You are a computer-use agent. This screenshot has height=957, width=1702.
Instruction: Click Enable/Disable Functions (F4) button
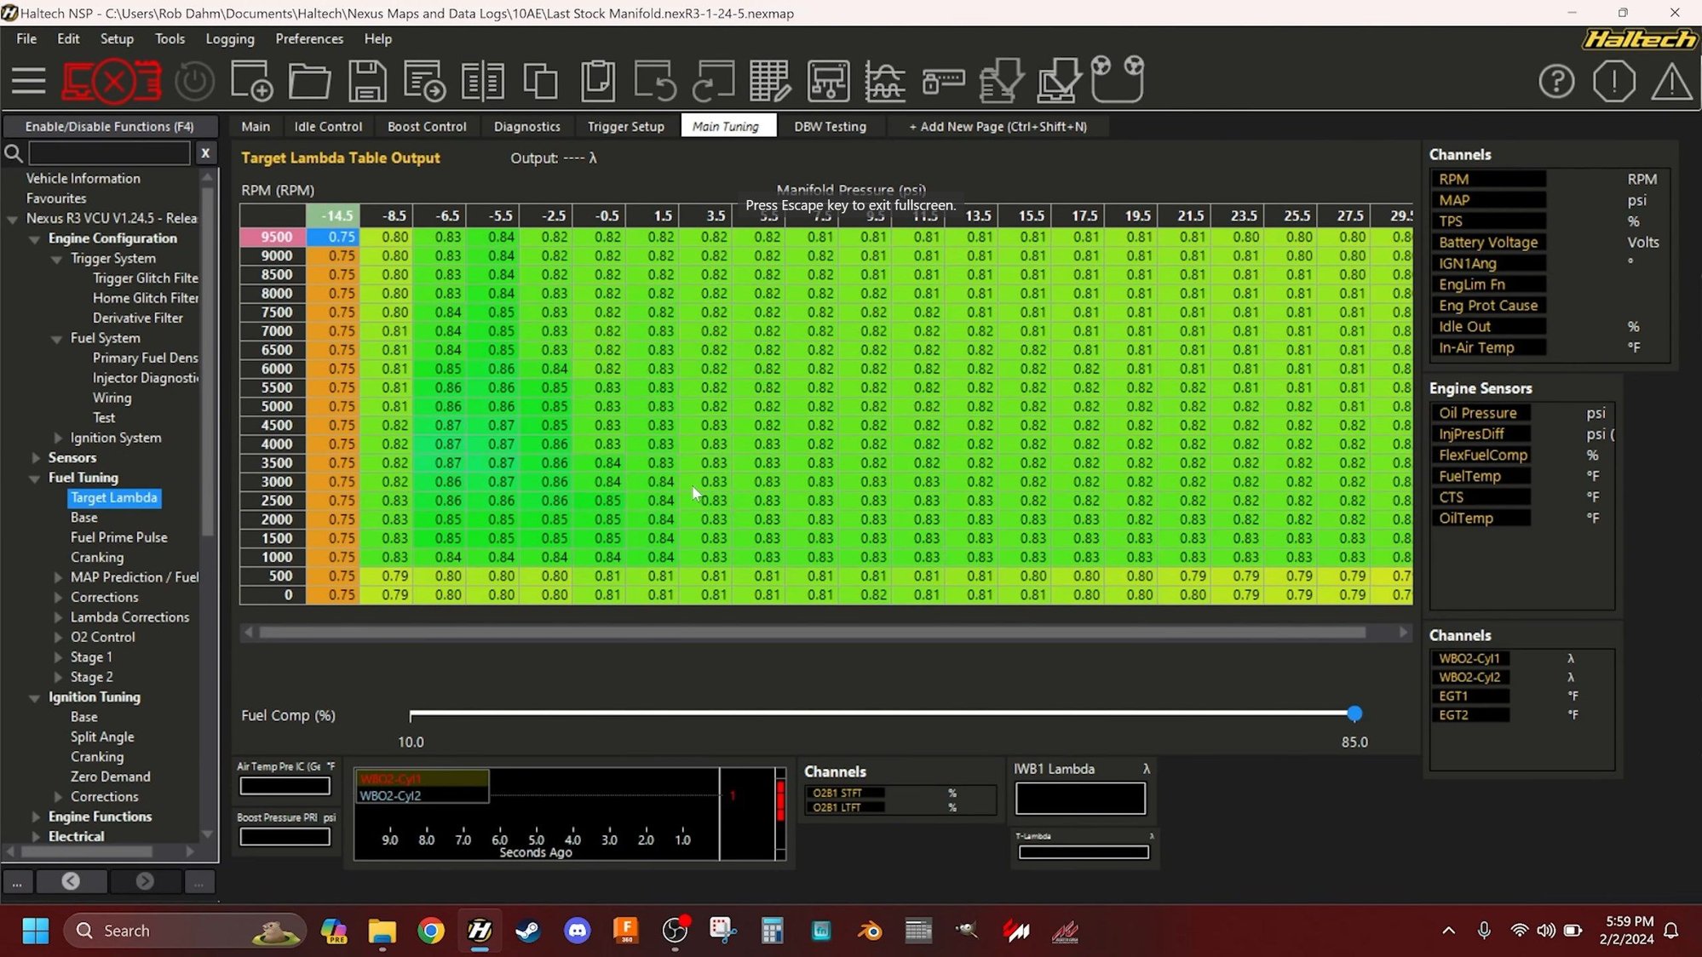[109, 126]
